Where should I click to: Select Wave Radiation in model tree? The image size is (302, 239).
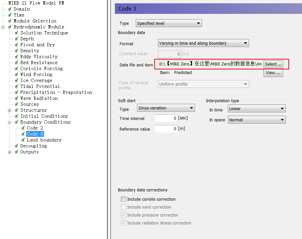pos(39,98)
